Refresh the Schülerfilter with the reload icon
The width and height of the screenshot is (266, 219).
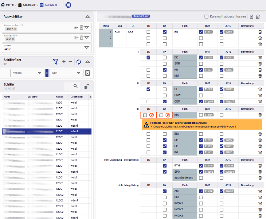click(x=79, y=62)
